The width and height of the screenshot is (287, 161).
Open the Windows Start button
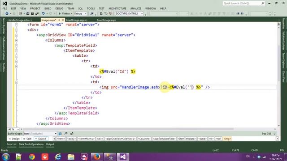click(6, 157)
